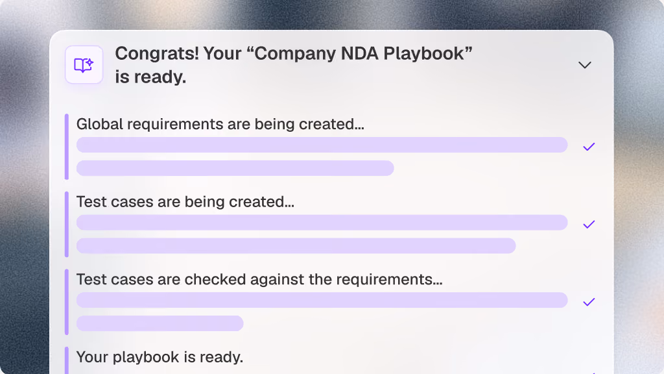This screenshot has height=374, width=664.
Task: Click the playbook sparkle book icon
Action: coord(84,65)
